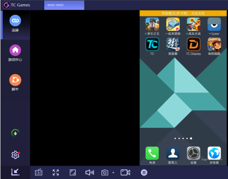Screen dimensions: 228x179
Task: Open the 浏览器 browser app in dock
Action: click(x=214, y=153)
